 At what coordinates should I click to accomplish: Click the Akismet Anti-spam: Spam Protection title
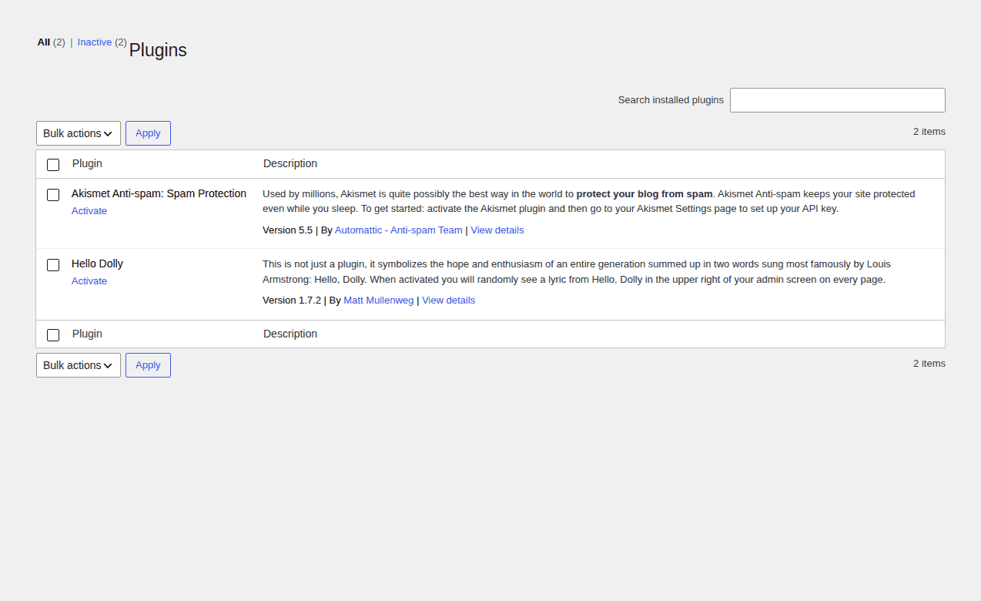159,193
